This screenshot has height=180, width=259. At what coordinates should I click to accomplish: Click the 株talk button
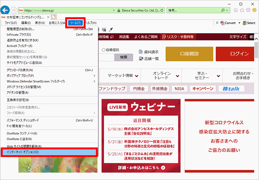231,89
